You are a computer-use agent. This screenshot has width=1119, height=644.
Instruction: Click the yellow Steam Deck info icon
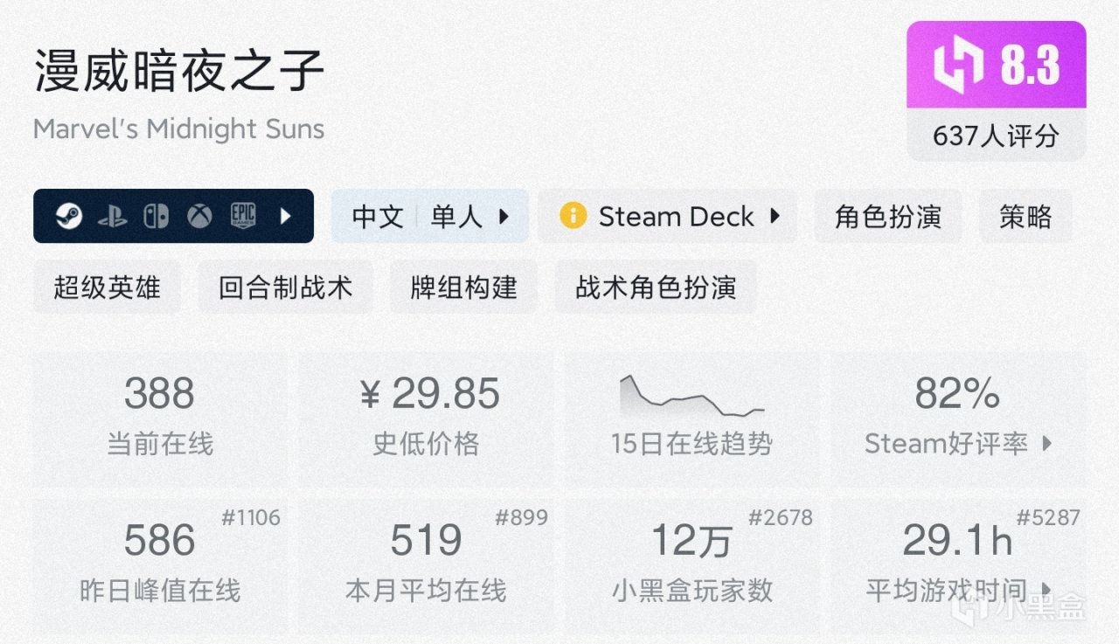click(573, 216)
